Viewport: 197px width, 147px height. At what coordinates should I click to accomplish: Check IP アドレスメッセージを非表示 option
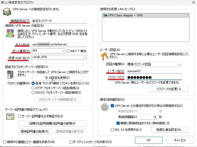71,142
